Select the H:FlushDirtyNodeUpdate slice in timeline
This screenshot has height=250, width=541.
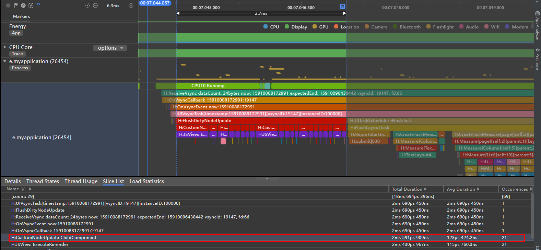pos(261,121)
